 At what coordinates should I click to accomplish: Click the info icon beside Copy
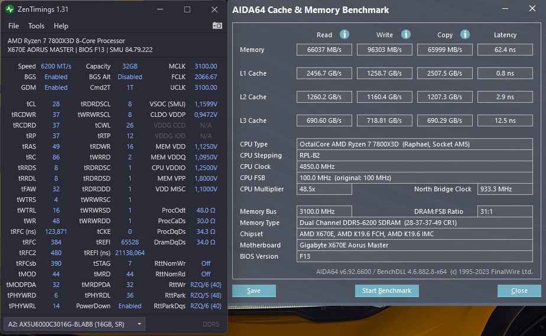tap(465, 34)
